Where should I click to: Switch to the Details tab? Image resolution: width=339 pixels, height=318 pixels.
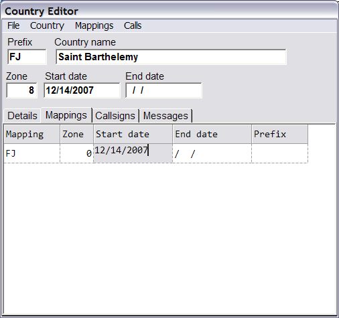tap(22, 116)
